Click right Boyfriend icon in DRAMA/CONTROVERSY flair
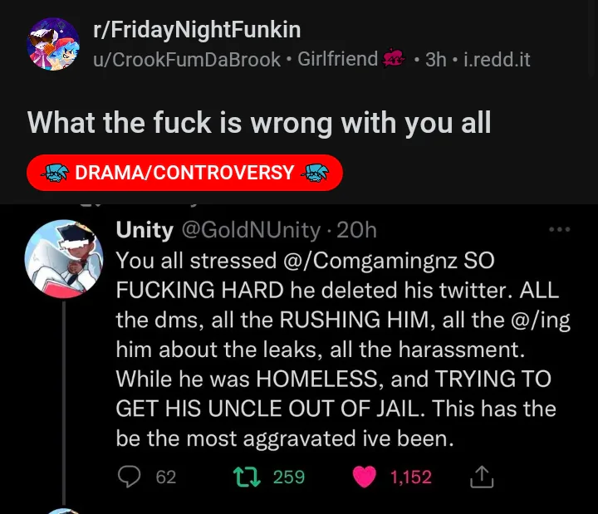Image resolution: width=598 pixels, height=514 pixels. click(x=313, y=173)
